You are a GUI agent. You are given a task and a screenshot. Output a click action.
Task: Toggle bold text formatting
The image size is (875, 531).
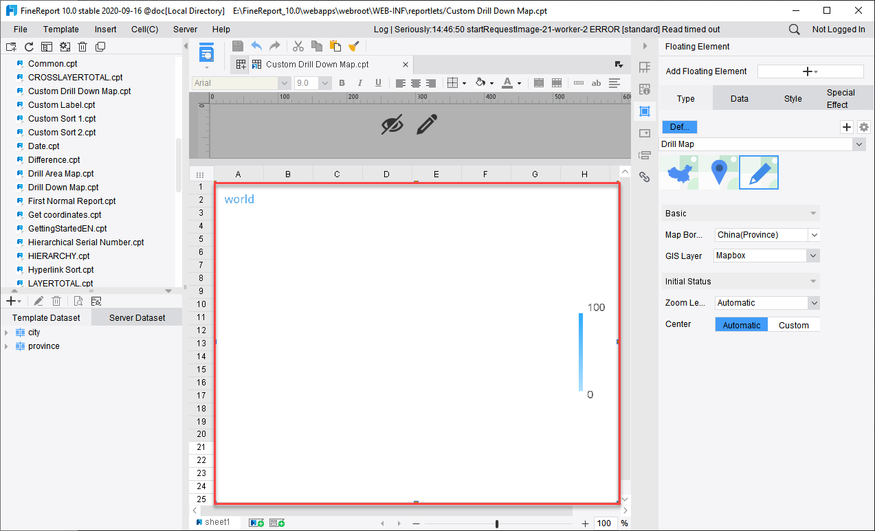point(342,83)
